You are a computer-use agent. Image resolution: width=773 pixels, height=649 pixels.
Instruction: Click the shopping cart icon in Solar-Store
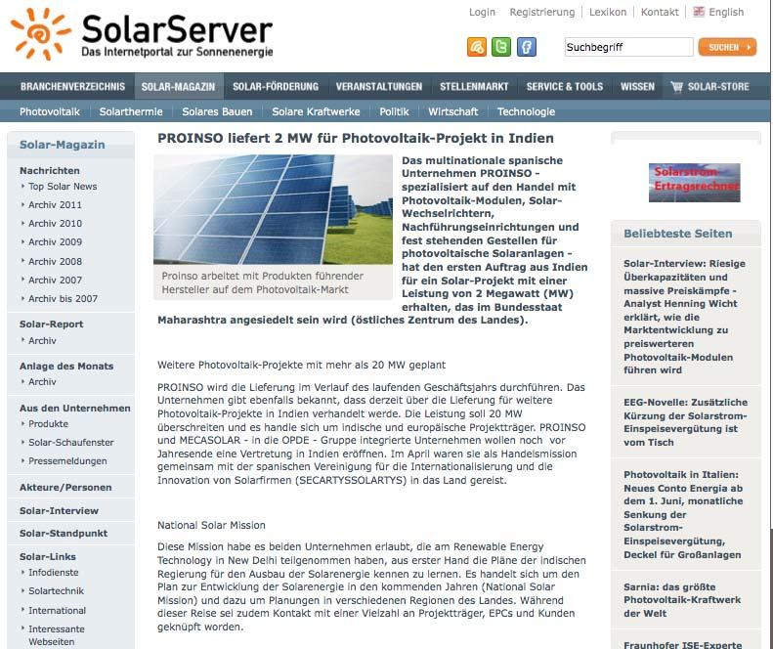(676, 87)
